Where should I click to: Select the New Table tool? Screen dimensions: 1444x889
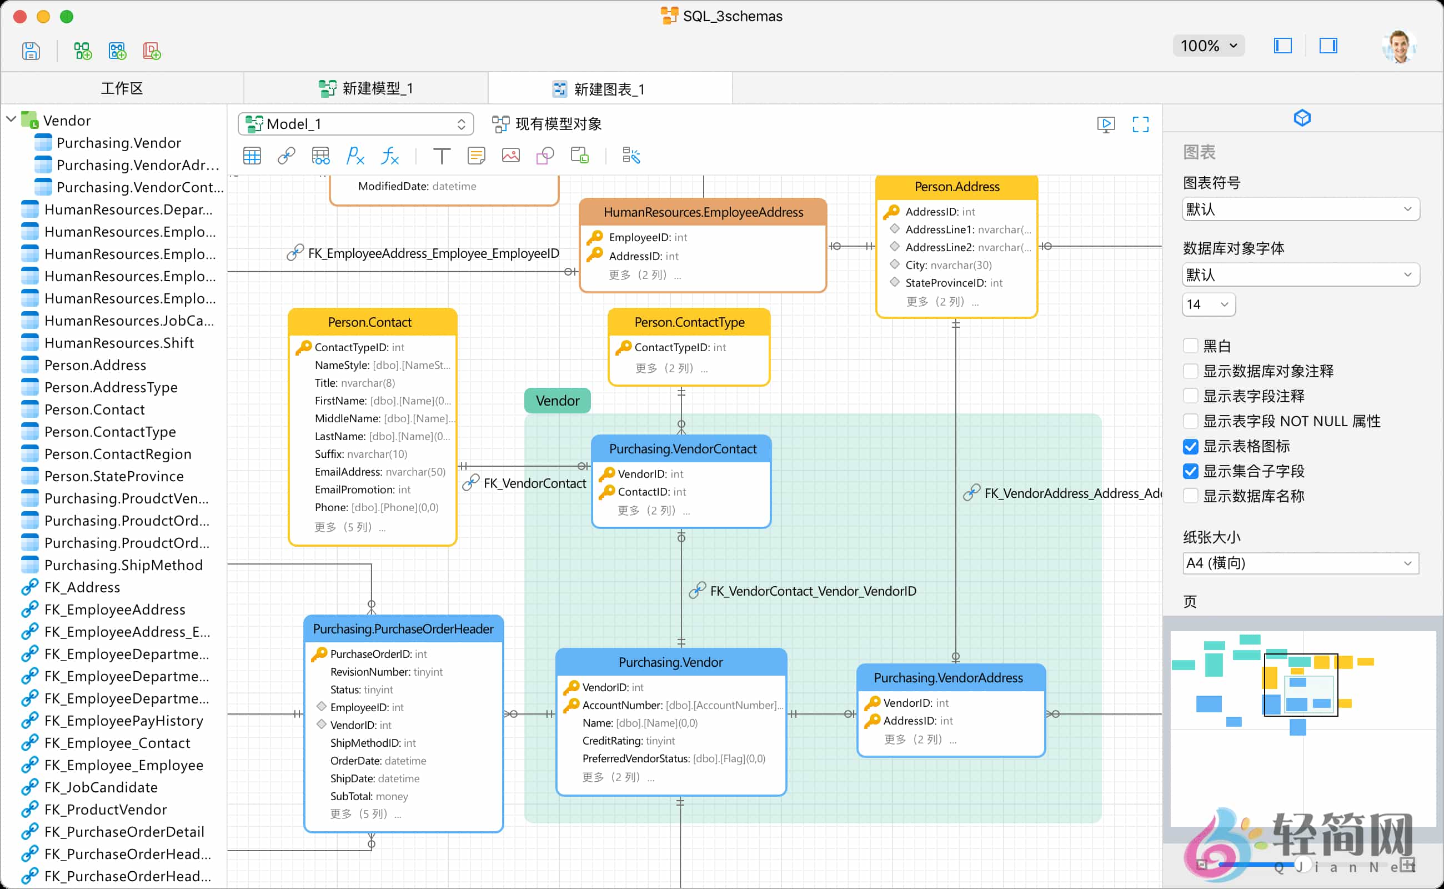[252, 155]
